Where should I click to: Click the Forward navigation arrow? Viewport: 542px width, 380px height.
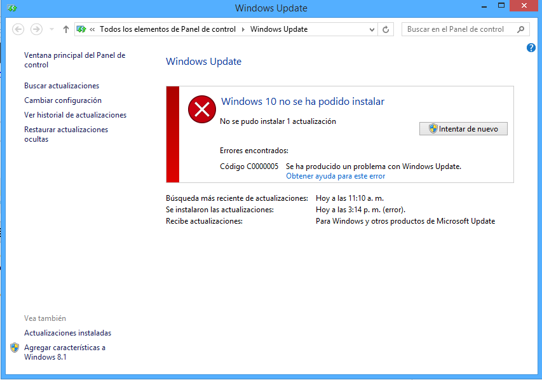pos(37,29)
